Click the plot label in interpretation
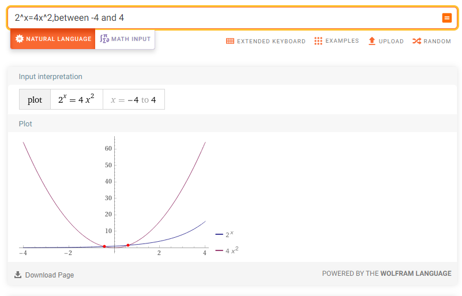This screenshot has height=296, width=462. pos(35,100)
